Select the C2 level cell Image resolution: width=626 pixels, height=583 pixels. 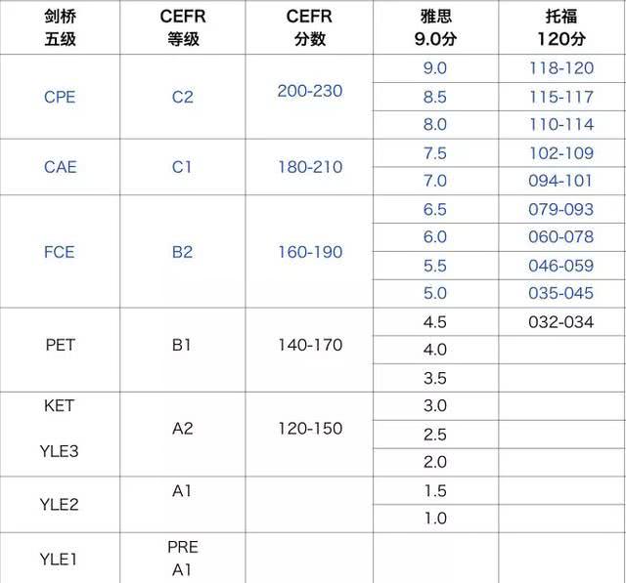click(183, 97)
